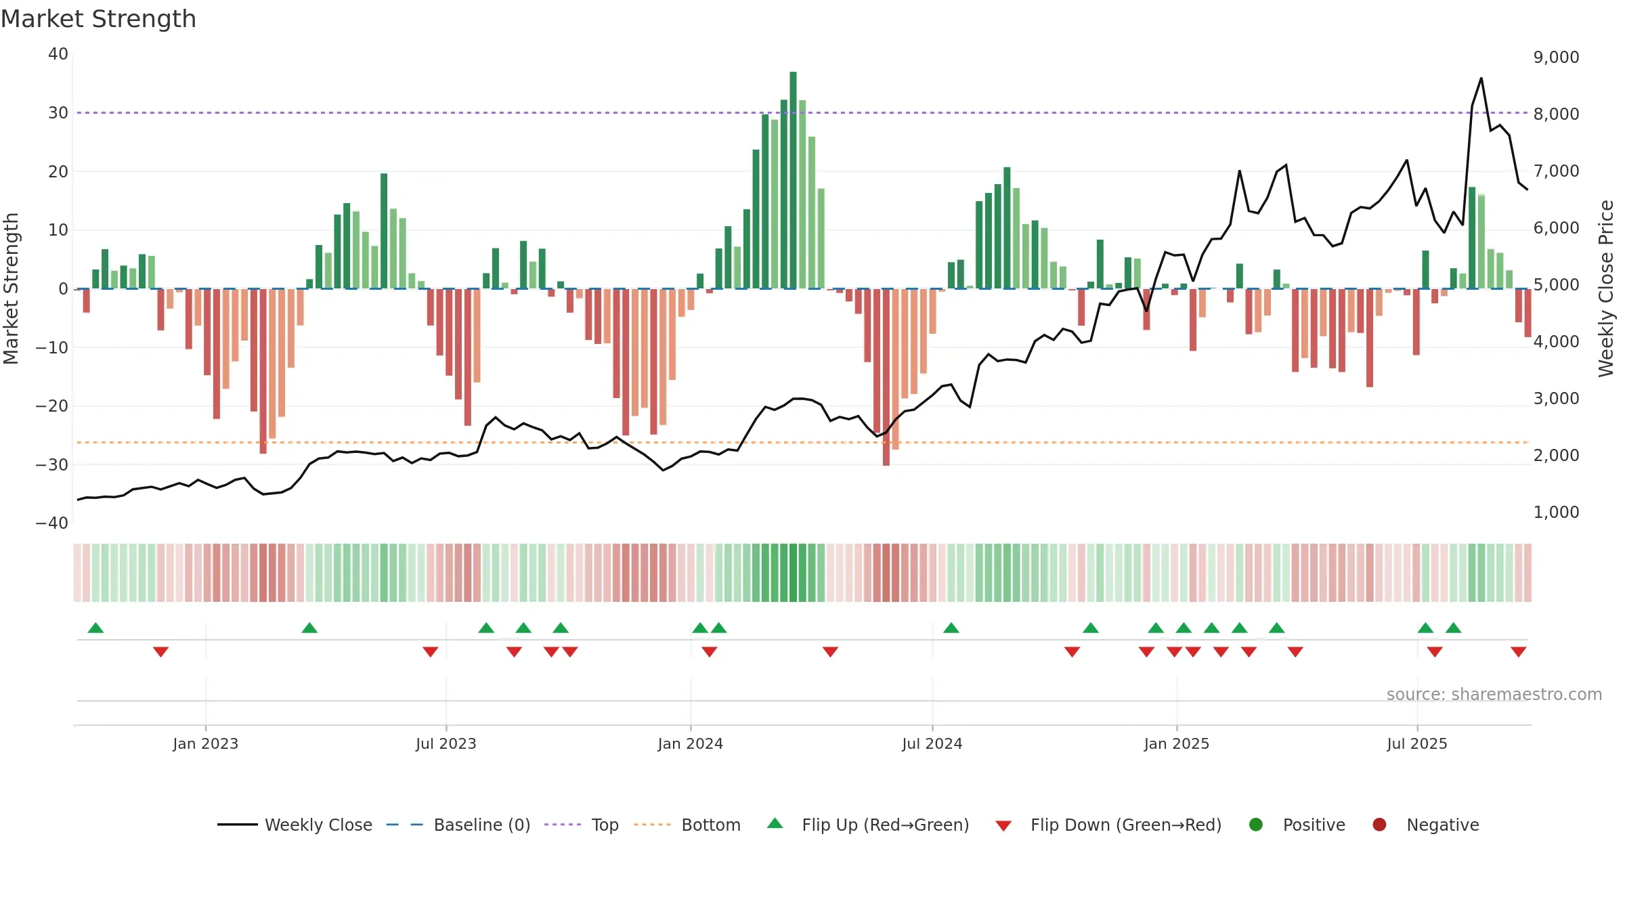
Task: Click the Jul 2025 x-axis label
Action: [1417, 743]
